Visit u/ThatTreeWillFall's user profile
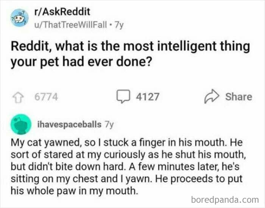 [70, 25]
